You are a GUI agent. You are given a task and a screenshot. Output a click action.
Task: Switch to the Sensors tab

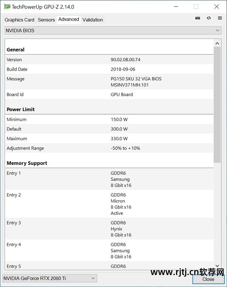tap(46, 20)
